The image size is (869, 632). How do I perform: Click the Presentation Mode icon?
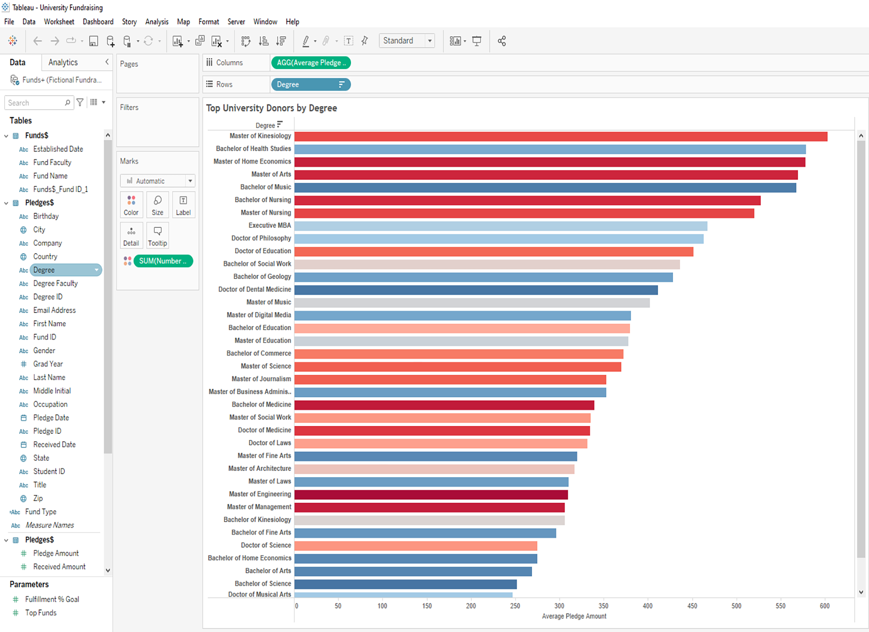click(477, 41)
